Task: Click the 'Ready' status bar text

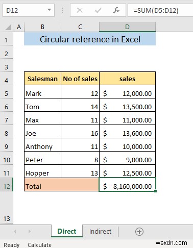Action: tap(12, 245)
